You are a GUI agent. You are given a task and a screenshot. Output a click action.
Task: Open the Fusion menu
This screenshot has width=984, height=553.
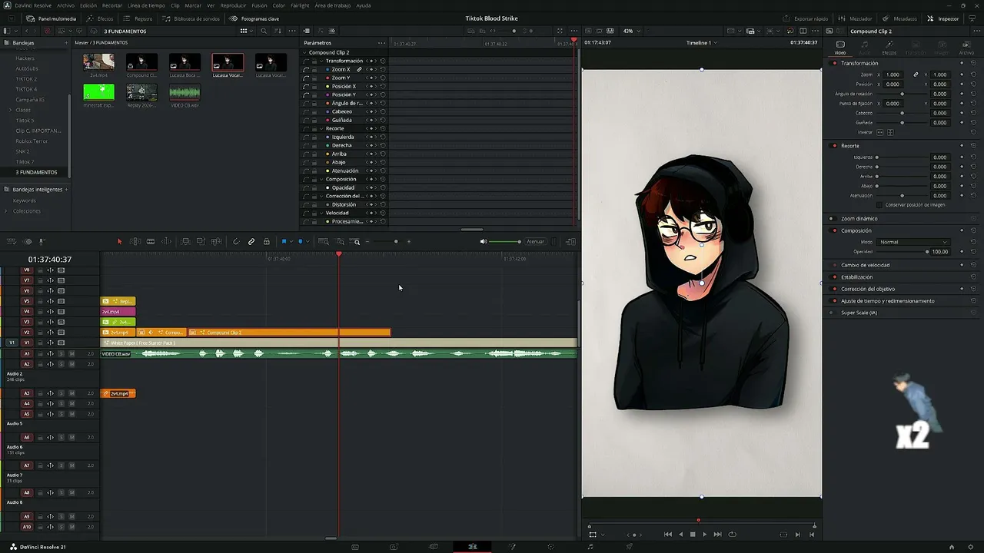pos(259,5)
